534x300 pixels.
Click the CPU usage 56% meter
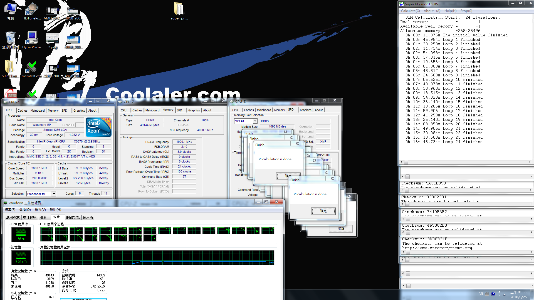(21, 234)
